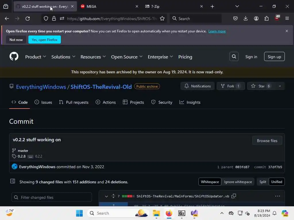Screen dimensions: 294x220
Task: Open Visual Studio Preview on the taskbar
Action: pyautogui.click(x=194, y=213)
